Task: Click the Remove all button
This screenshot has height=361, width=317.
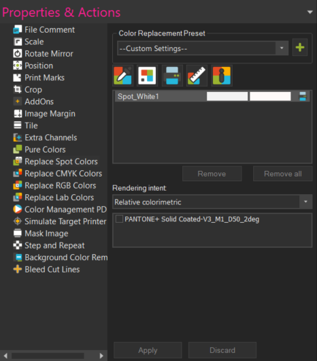Action: (282, 174)
